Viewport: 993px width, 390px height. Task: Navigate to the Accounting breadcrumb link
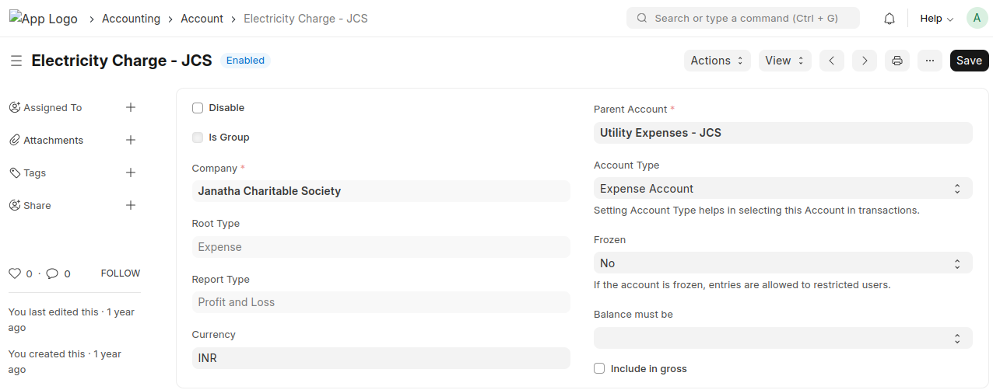(x=131, y=19)
